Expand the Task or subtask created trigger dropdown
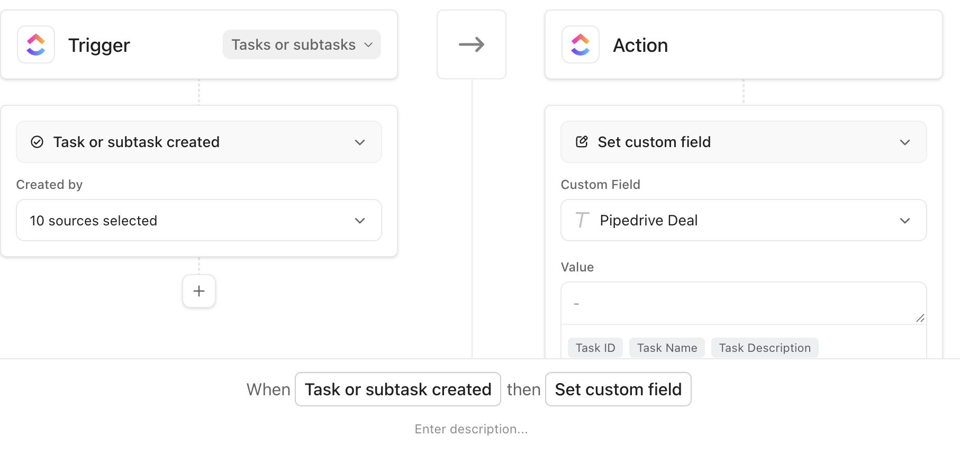 tap(199, 142)
